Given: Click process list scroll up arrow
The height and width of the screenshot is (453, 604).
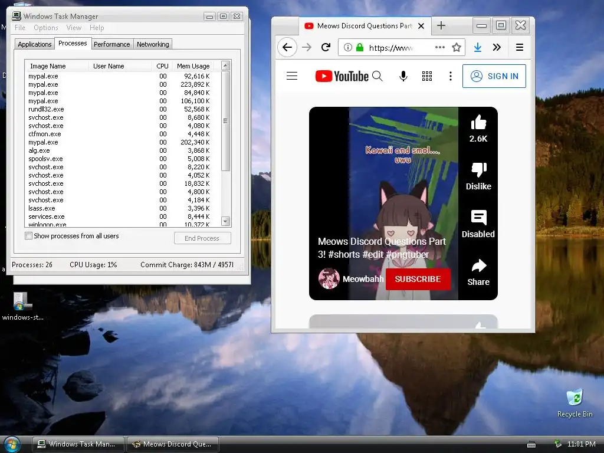Looking at the screenshot, I should tap(226, 65).
